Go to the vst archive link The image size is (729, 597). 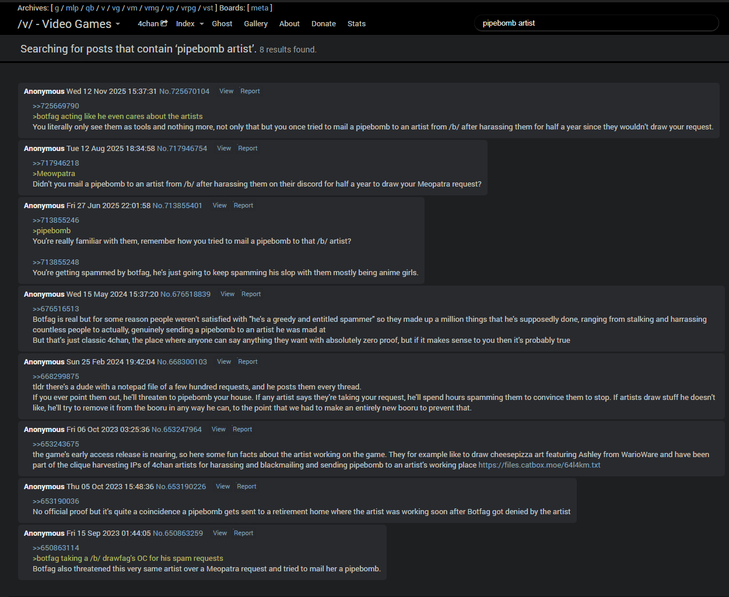click(x=208, y=8)
